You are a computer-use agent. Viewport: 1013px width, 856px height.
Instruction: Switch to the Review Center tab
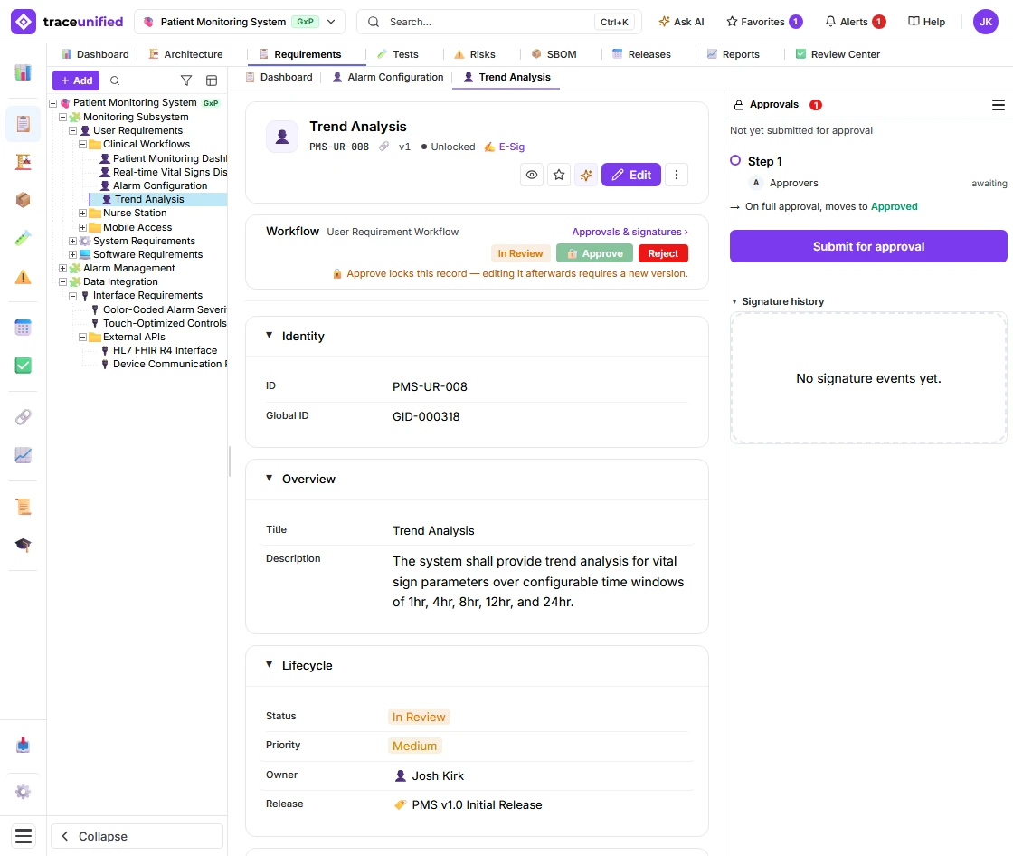838,54
